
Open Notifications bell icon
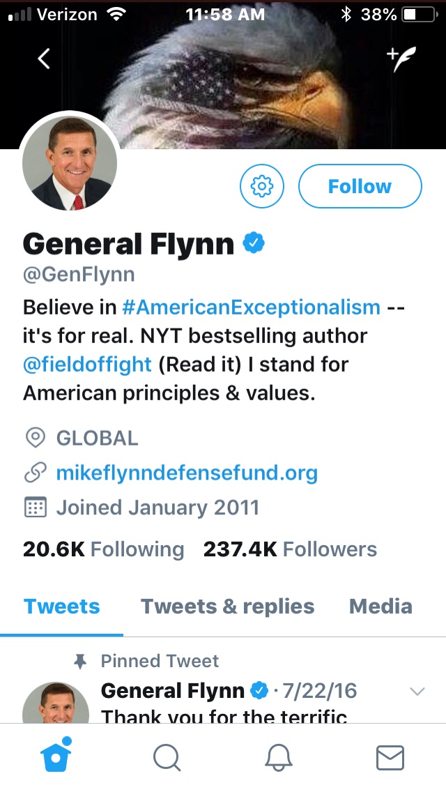[278, 758]
